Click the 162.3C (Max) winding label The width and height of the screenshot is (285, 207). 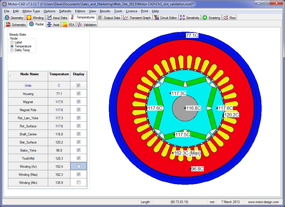pos(187,153)
